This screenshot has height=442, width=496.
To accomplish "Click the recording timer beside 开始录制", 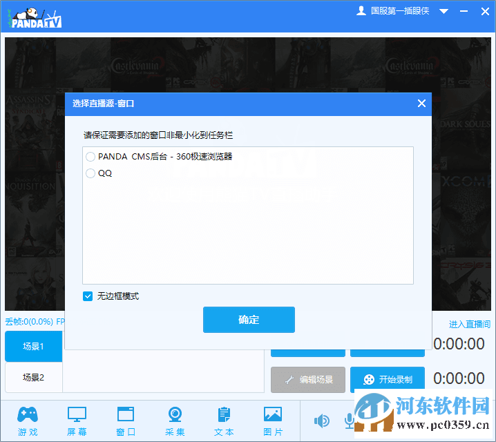I will (x=459, y=378).
